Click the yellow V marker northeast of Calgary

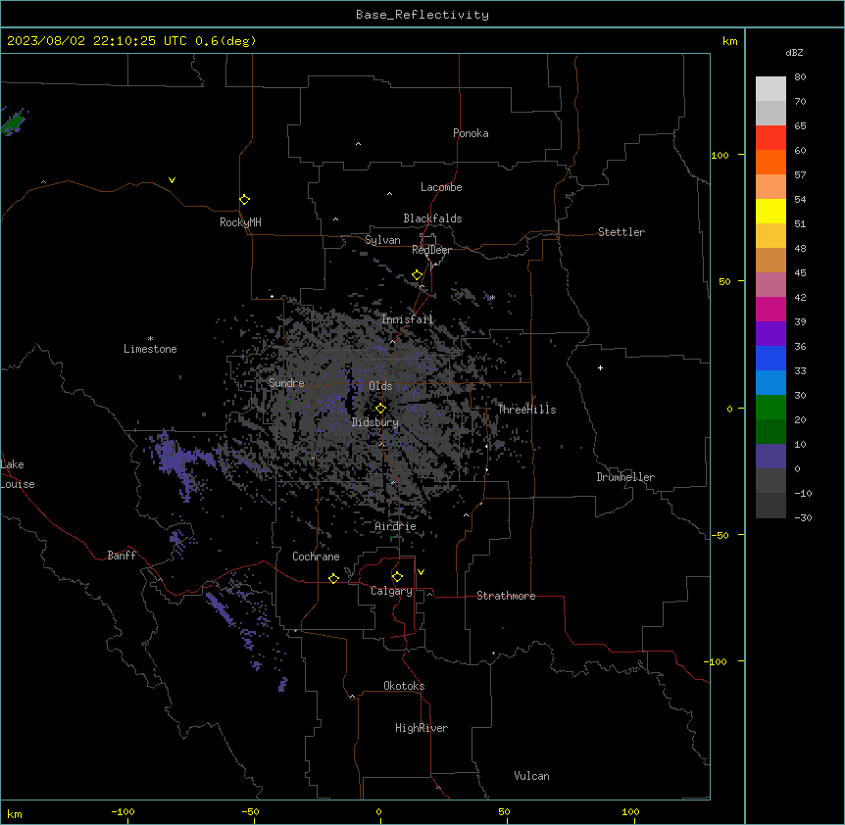click(421, 572)
